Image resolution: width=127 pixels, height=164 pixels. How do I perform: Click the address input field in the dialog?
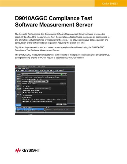click(x=48, y=84)
